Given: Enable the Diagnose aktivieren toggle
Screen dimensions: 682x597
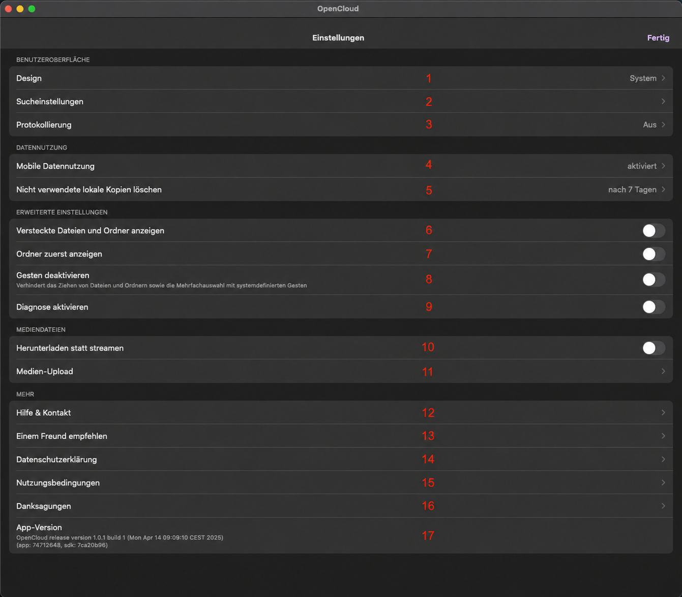Looking at the screenshot, I should [x=654, y=307].
